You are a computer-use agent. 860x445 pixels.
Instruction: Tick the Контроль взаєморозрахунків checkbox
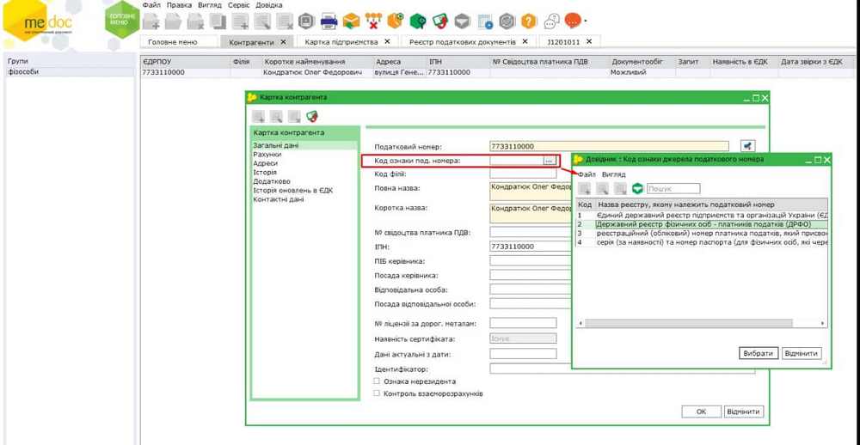[377, 393]
